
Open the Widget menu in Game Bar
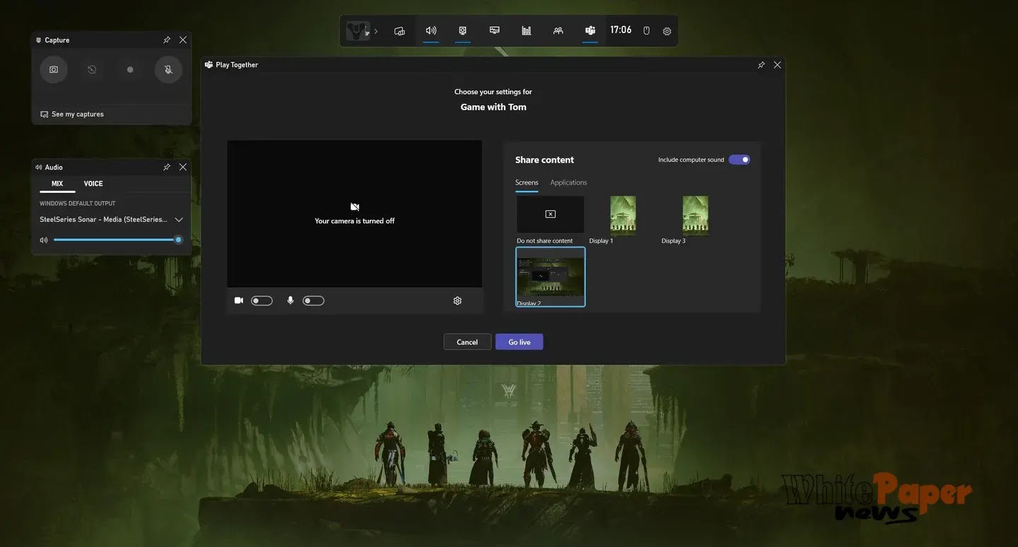click(x=399, y=31)
